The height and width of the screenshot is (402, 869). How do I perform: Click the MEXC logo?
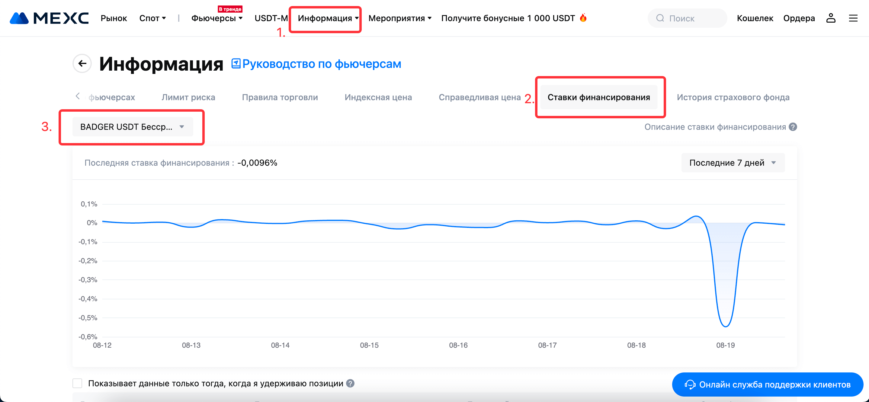point(49,18)
